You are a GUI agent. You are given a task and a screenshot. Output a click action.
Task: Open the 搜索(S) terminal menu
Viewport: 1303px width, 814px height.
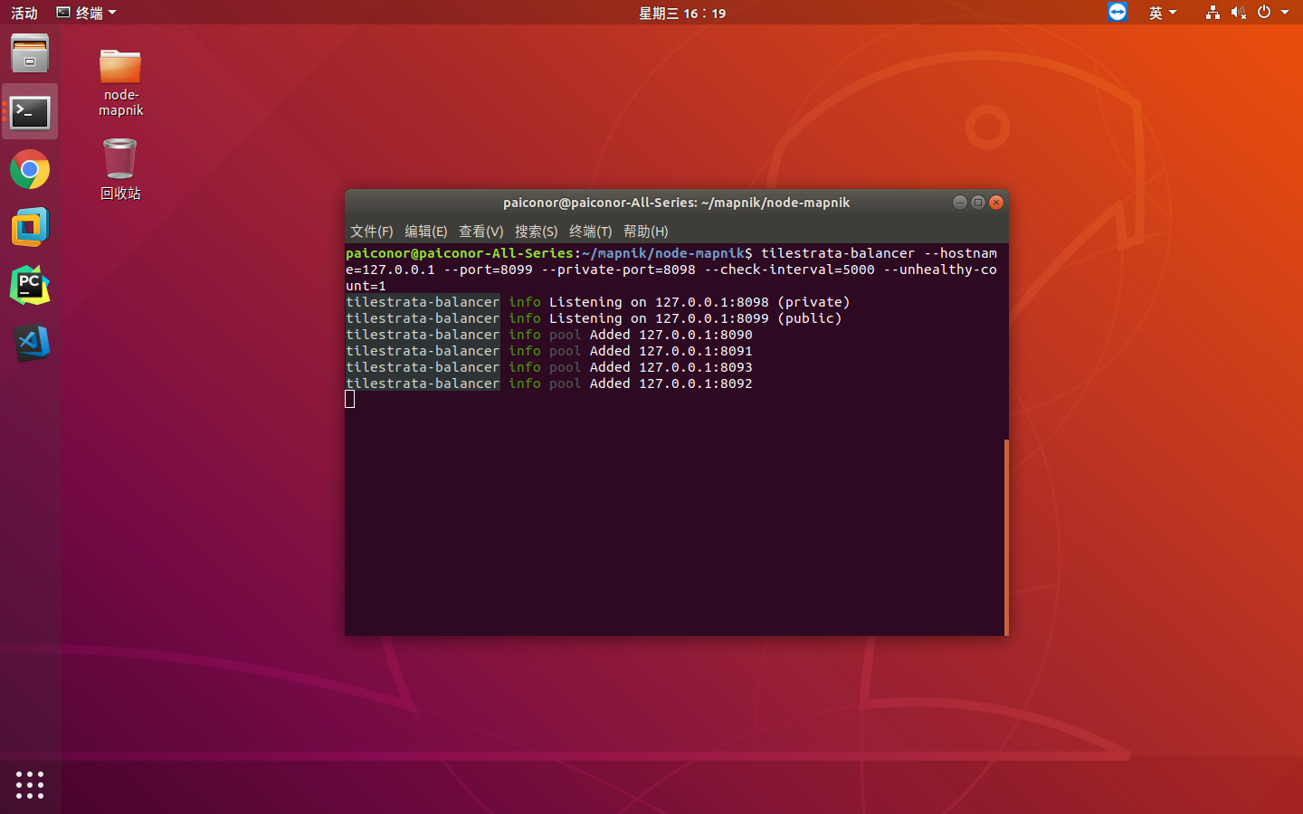click(536, 232)
